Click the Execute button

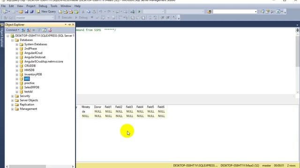[65, 18]
